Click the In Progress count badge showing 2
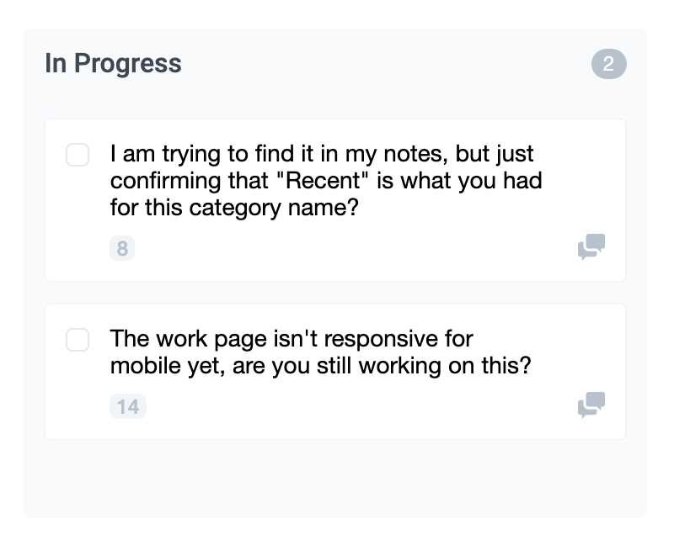The image size is (674, 545). point(608,64)
